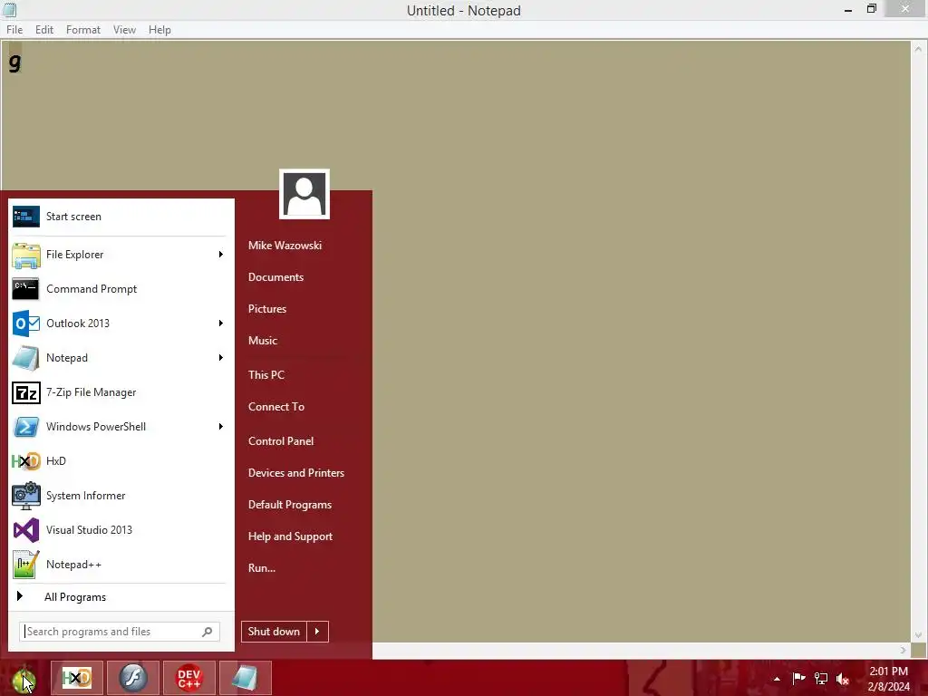928x696 pixels.
Task: Show hidden tray icons arrow
Action: (777, 679)
